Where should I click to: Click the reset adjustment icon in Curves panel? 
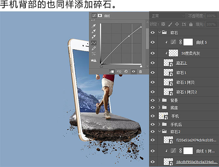coord(126,71)
